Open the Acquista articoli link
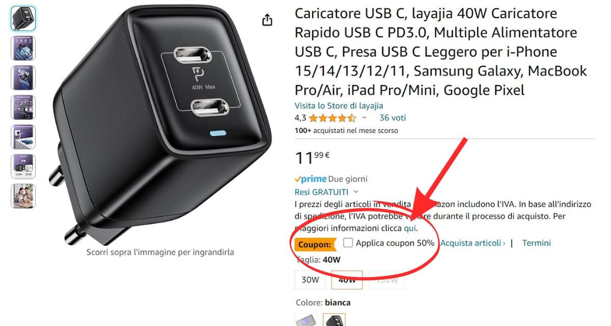611x326 pixels. pos(473,243)
